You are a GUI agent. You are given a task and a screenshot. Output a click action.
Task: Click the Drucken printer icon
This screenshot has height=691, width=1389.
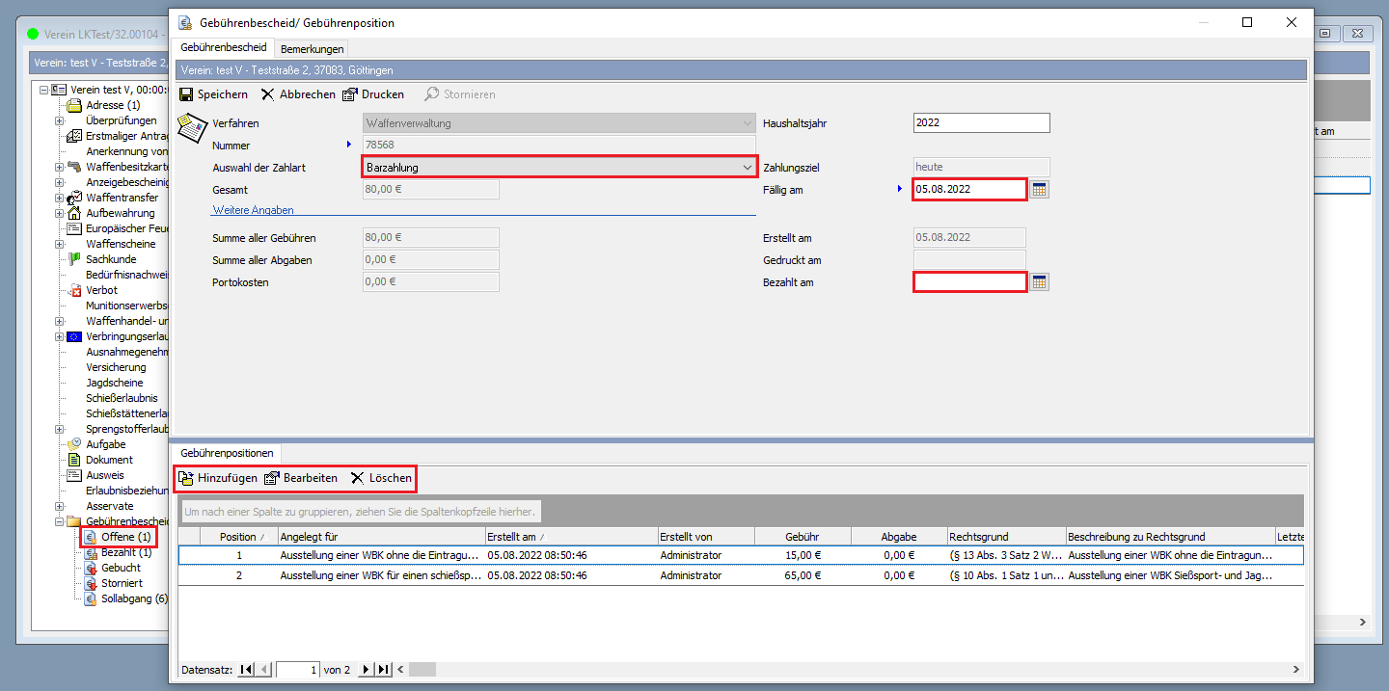[x=350, y=94]
